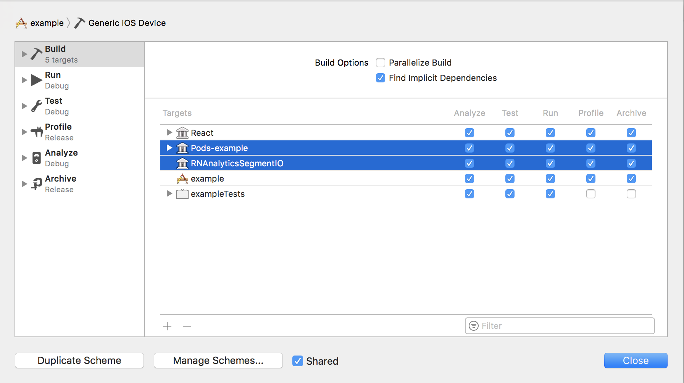Toggle Run checkbox for RNAnalyticsSegmentIO
This screenshot has width=684, height=383.
pos(550,163)
